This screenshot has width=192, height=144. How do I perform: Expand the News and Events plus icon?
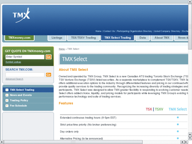click(7, 95)
